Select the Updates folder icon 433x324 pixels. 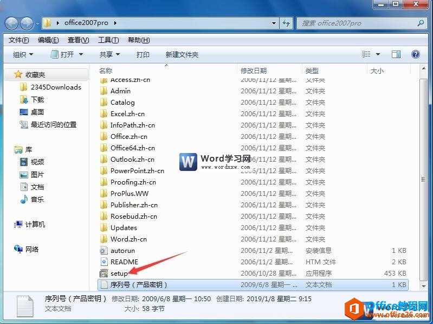pyautogui.click(x=104, y=227)
